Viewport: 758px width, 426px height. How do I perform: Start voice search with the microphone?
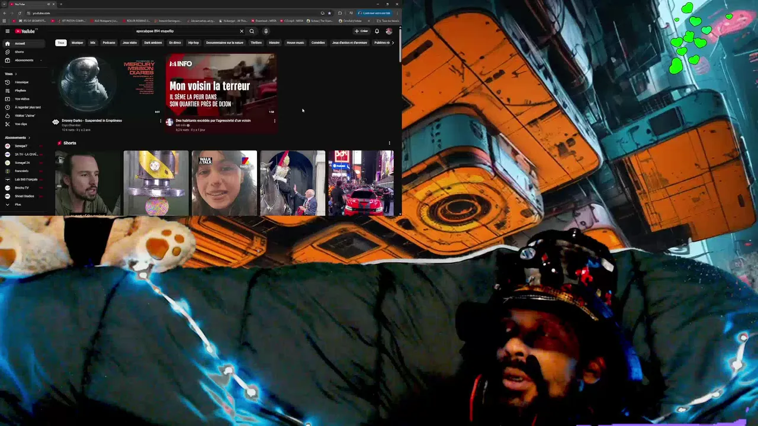point(266,31)
